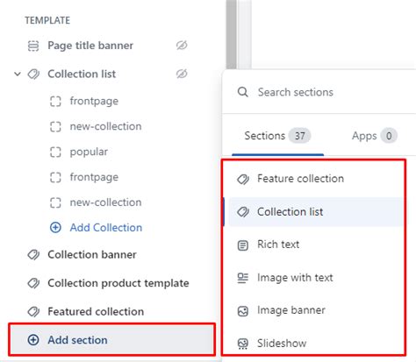
Task: Click the search magnifier icon
Action: 243,92
